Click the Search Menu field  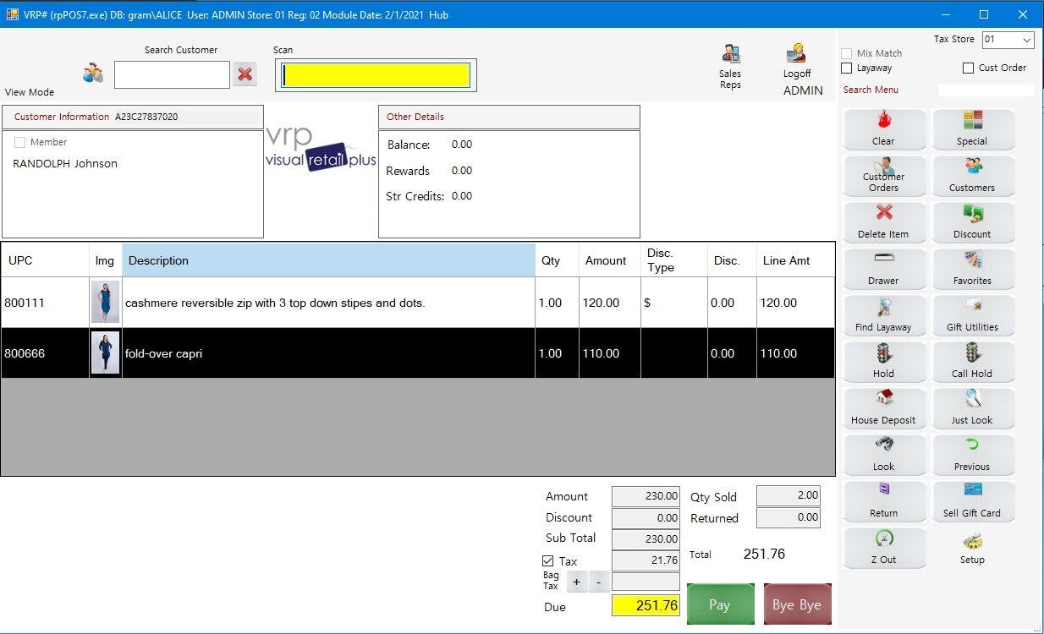point(986,90)
